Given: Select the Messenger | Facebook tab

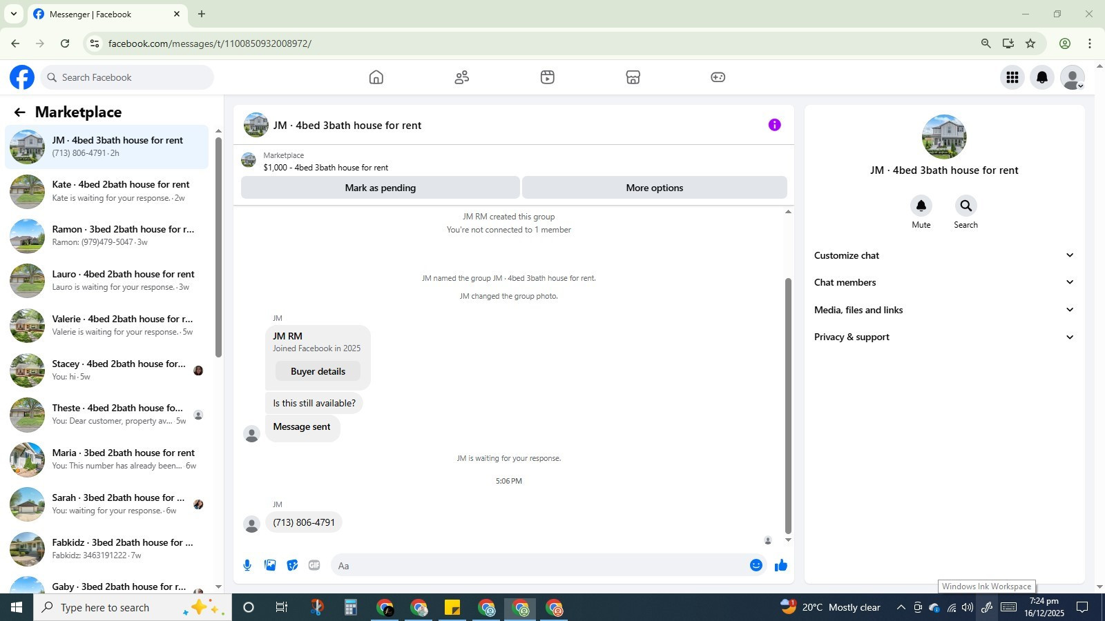Looking at the screenshot, I should [x=107, y=14].
